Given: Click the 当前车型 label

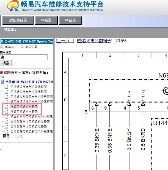Looking at the screenshot, I should coord(8,30).
